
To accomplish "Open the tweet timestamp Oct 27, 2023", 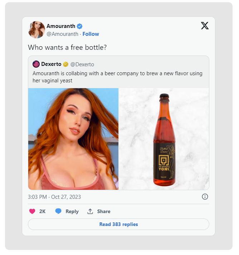I will (54, 197).
